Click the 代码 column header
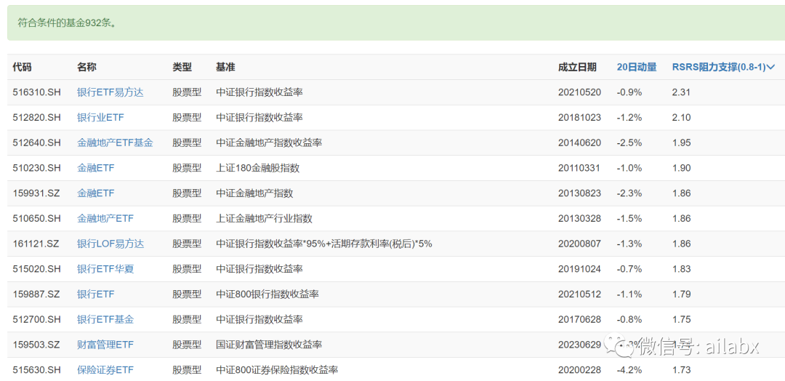 [22, 67]
